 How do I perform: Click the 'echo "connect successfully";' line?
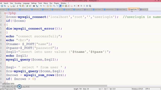[x=34, y=36]
